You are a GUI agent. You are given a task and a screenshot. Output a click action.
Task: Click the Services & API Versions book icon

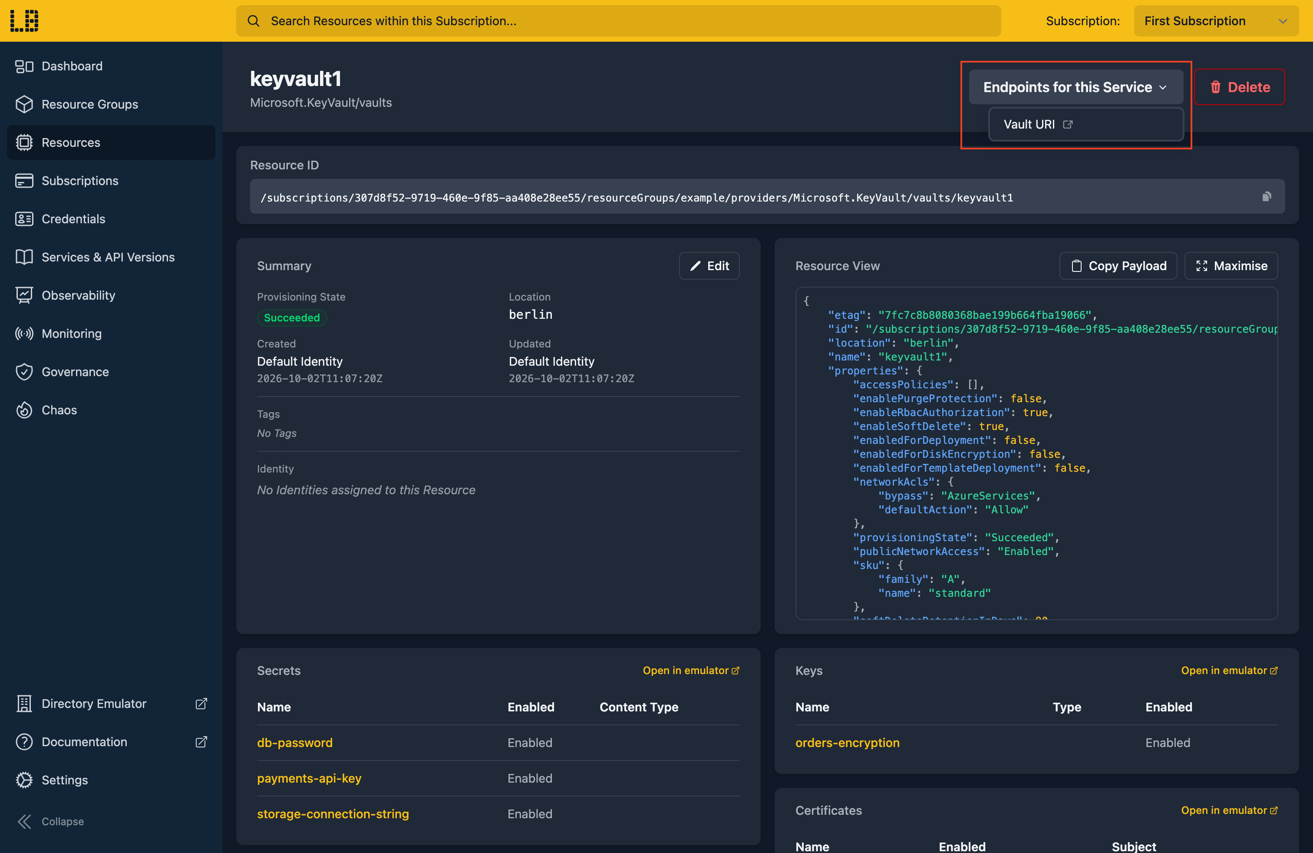(24, 257)
